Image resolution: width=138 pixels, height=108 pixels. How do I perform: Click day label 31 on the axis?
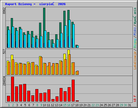pos(129,105)
